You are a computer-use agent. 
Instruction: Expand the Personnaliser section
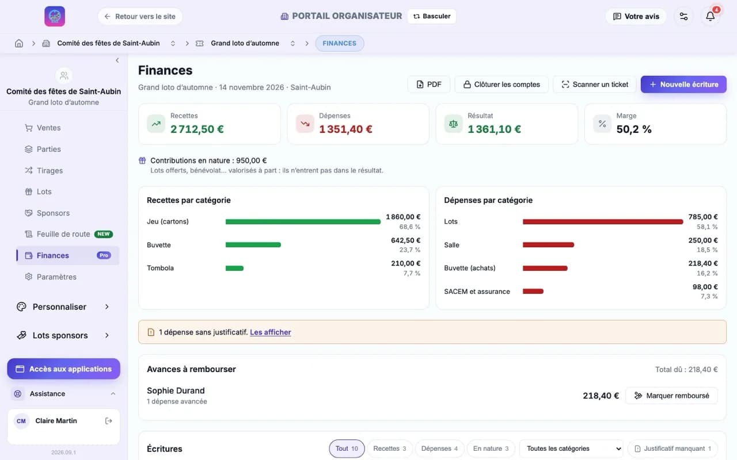(x=63, y=306)
